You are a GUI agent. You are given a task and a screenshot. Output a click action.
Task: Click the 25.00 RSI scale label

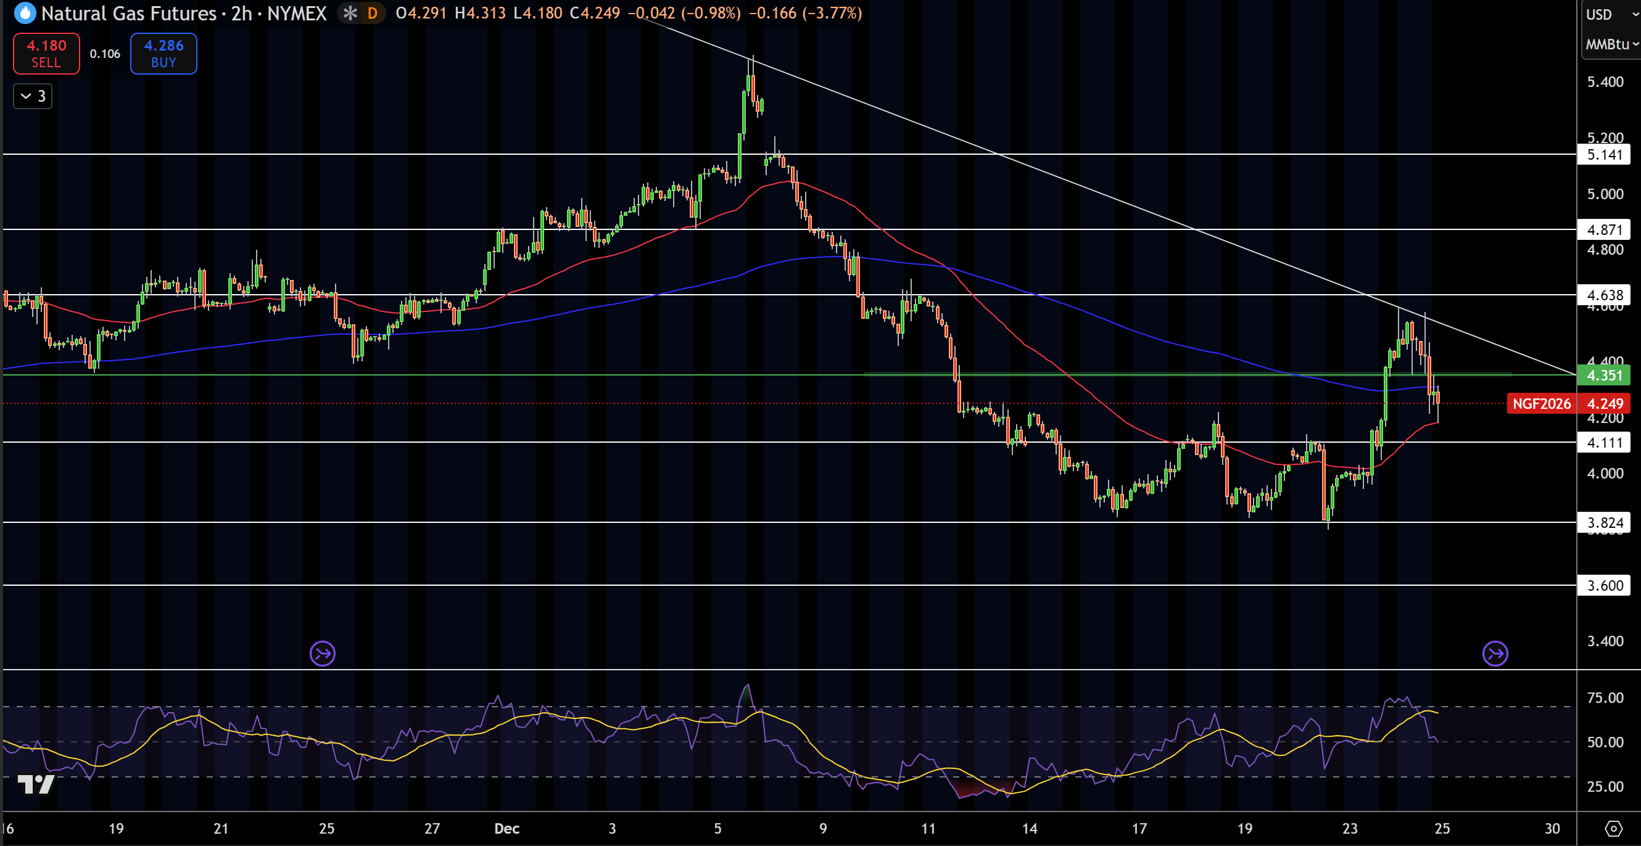(x=1605, y=786)
